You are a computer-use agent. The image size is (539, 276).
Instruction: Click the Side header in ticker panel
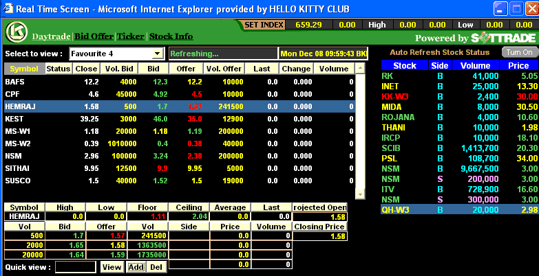tap(440, 65)
